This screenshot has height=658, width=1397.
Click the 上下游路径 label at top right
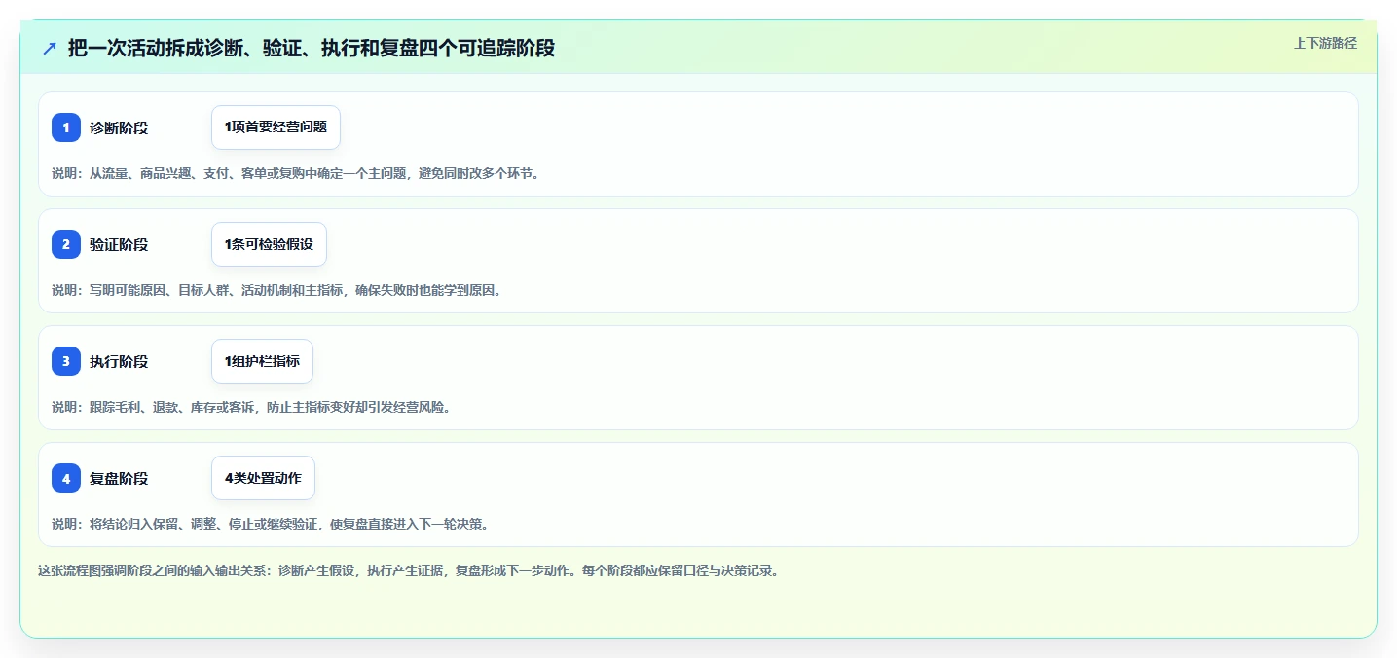coord(1325,43)
